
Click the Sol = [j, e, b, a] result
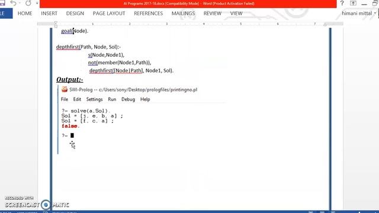click(x=92, y=116)
